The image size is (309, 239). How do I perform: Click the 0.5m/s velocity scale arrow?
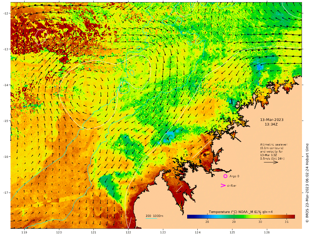tap(271, 162)
